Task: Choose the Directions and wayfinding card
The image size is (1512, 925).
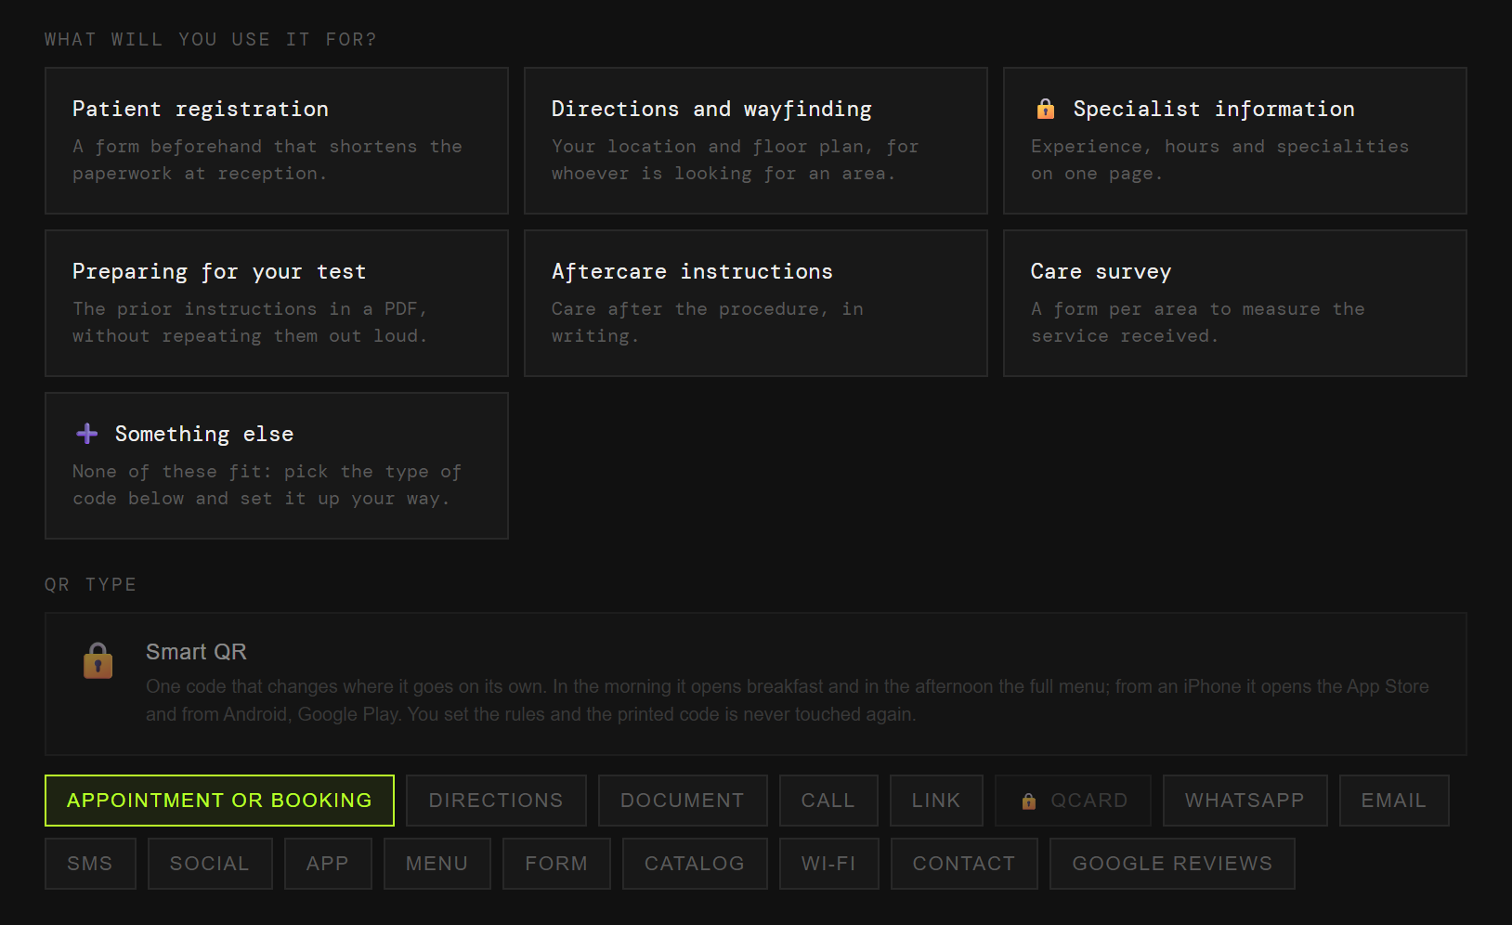Action: (756, 140)
